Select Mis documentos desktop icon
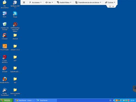Screen dimensions: 136x102 coord(5,4)
